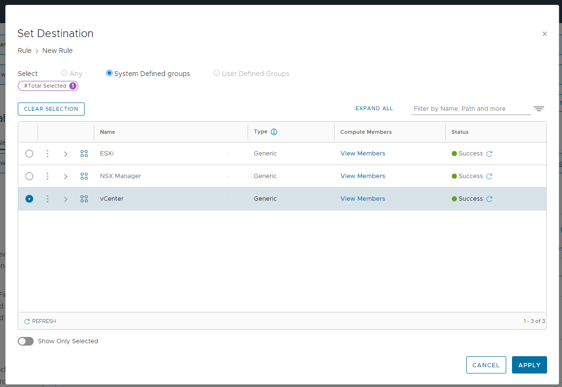The height and width of the screenshot is (387, 562).
Task: Select the ESXi row radio button
Action: [29, 154]
